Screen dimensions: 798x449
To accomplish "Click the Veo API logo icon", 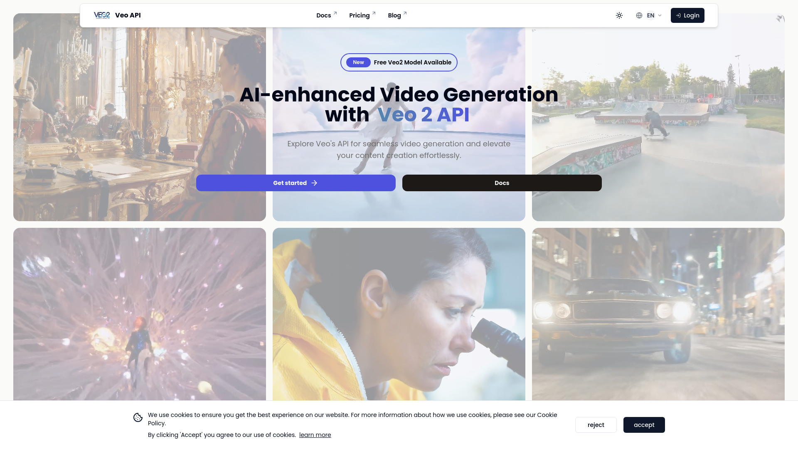I will click(x=102, y=15).
